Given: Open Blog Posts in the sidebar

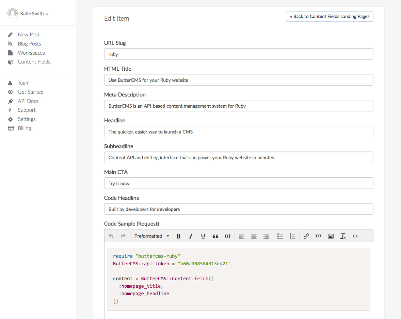Looking at the screenshot, I should 29,44.
